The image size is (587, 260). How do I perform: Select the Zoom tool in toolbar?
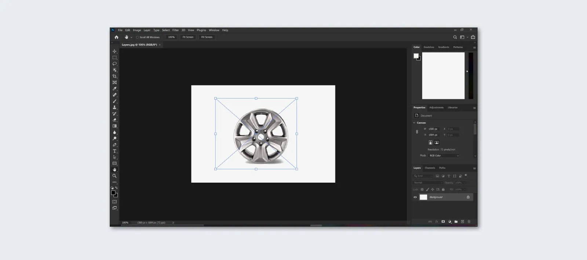tap(114, 176)
